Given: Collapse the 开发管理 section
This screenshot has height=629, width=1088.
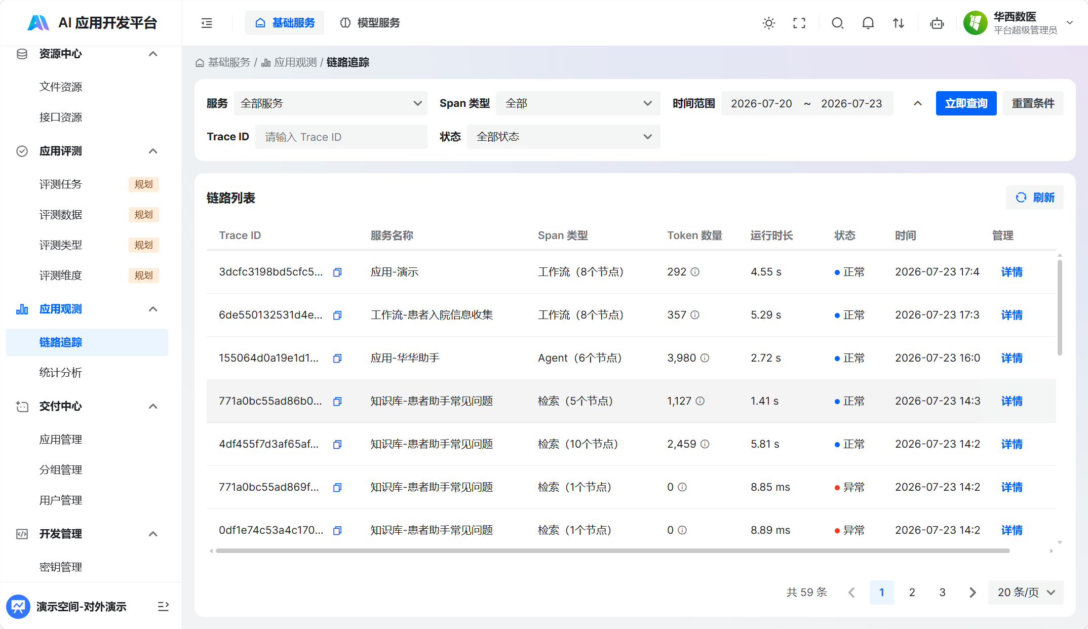Looking at the screenshot, I should click(153, 534).
